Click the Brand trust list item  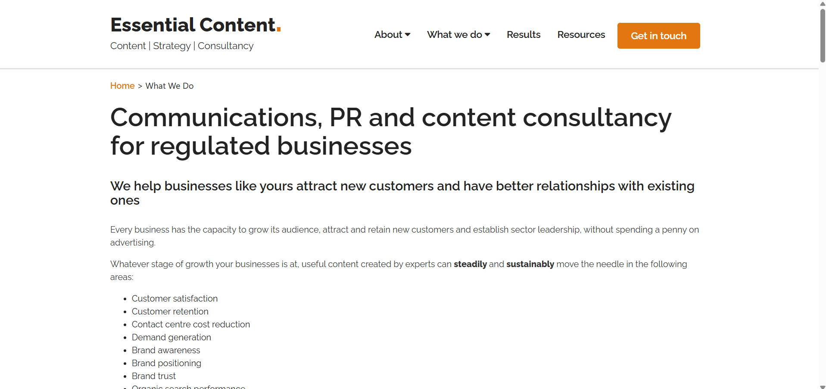coord(154,376)
